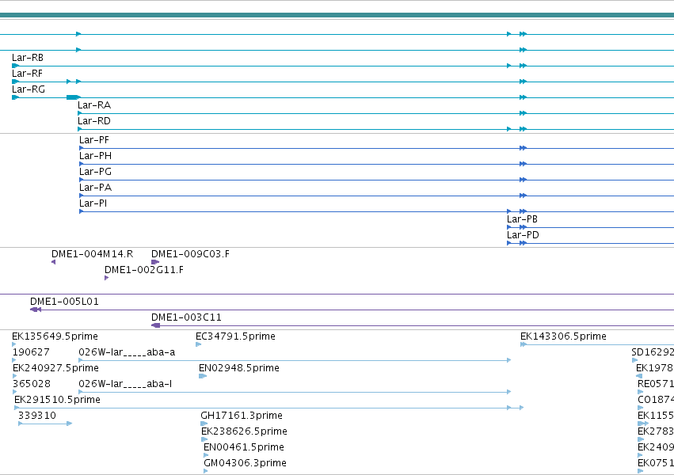The height and width of the screenshot is (475, 674).
Task: Click the Lar-PA protein label
Action: click(95, 188)
